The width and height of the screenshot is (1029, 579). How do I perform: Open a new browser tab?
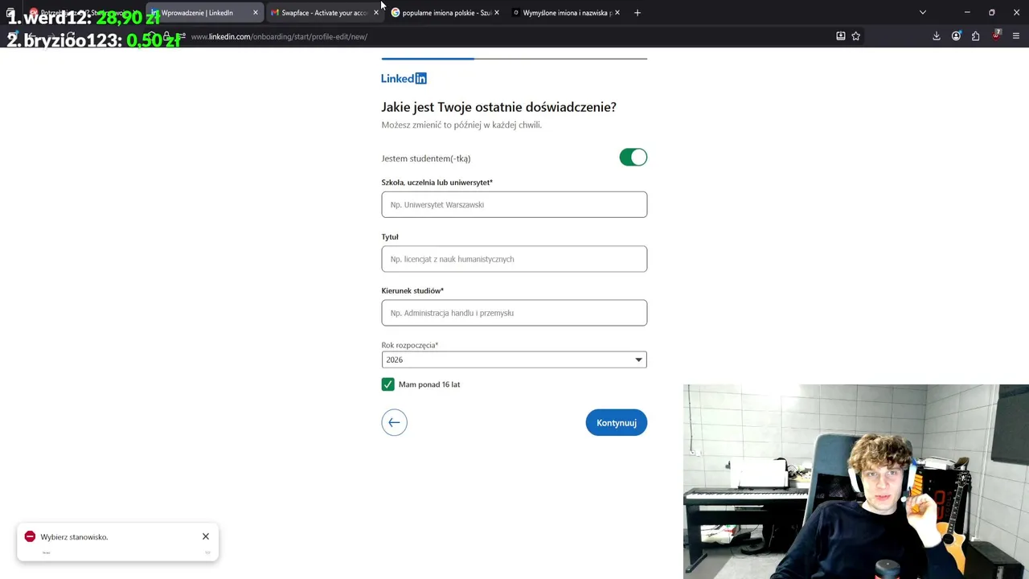(x=637, y=13)
